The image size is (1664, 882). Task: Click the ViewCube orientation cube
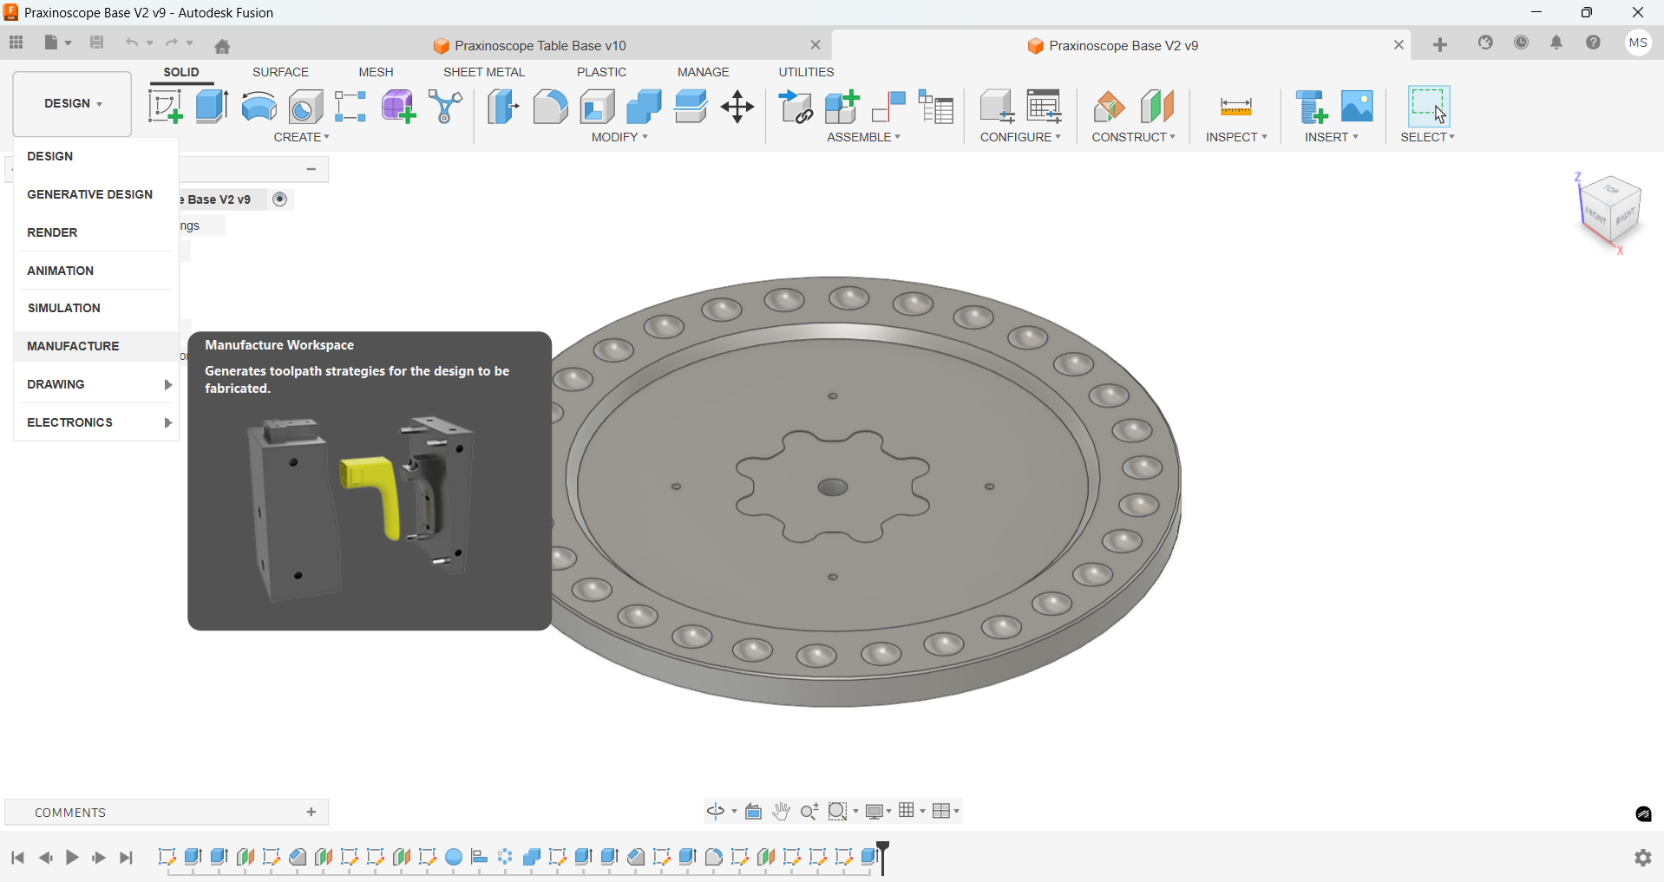click(1612, 212)
